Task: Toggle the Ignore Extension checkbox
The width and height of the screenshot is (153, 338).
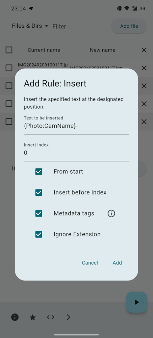Action: (39, 234)
